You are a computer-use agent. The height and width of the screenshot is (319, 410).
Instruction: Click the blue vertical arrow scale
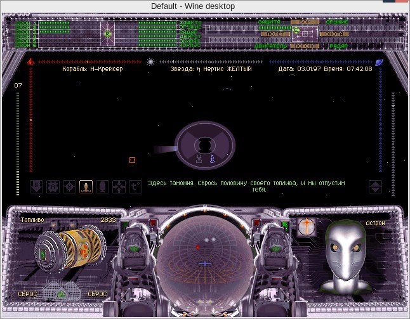pos(380,120)
